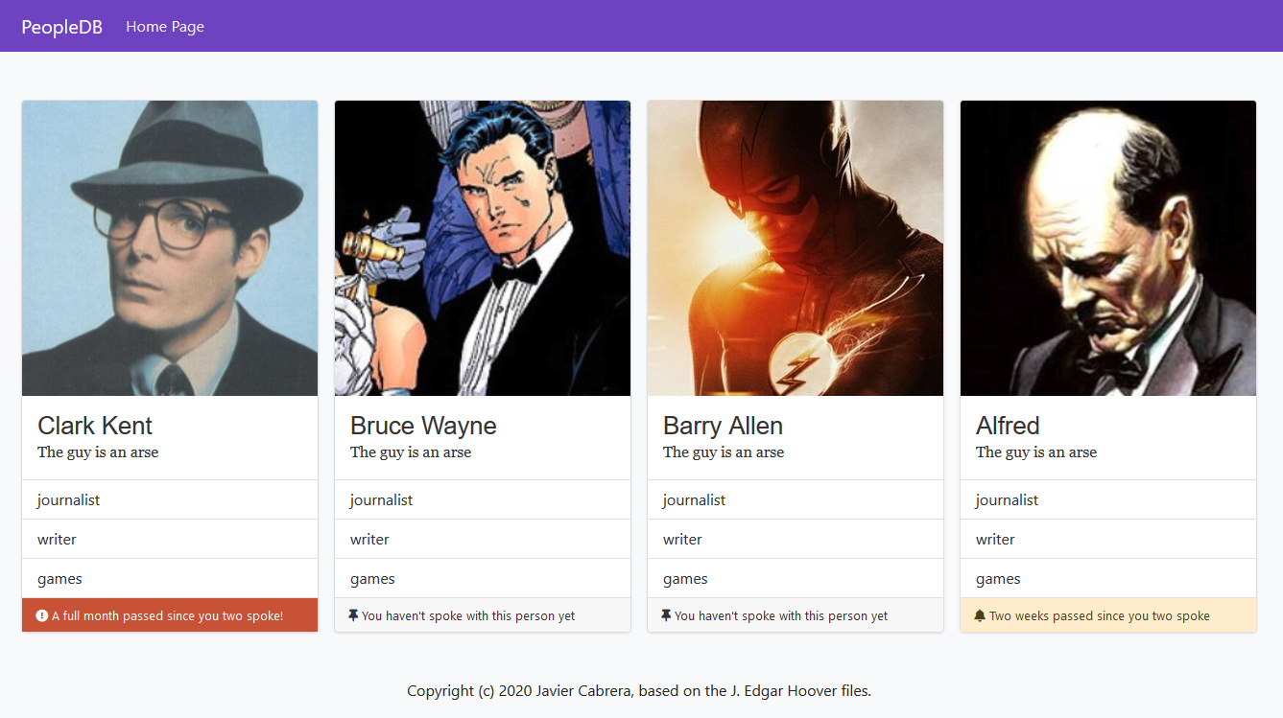Select Alfred's portrait image

pyautogui.click(x=1108, y=248)
